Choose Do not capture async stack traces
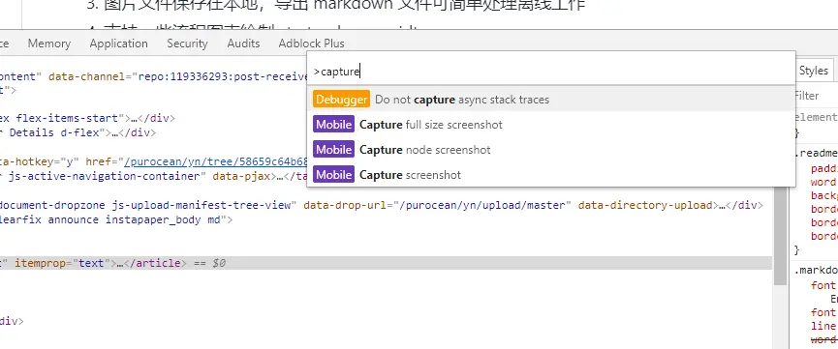 [551, 100]
